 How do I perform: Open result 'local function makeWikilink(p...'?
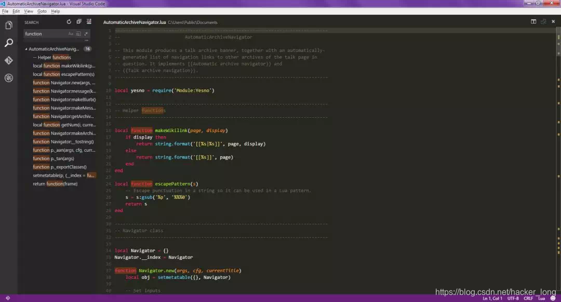pyautogui.click(x=64, y=66)
